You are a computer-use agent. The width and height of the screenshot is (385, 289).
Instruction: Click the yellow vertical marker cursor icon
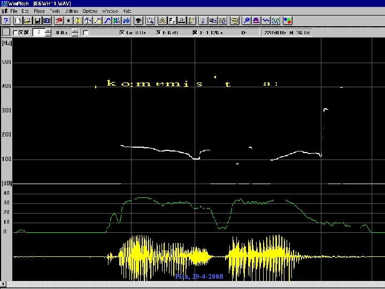pos(78,21)
